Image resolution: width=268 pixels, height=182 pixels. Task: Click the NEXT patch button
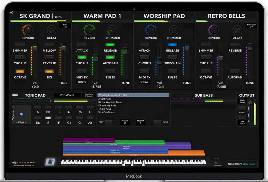pos(157,122)
